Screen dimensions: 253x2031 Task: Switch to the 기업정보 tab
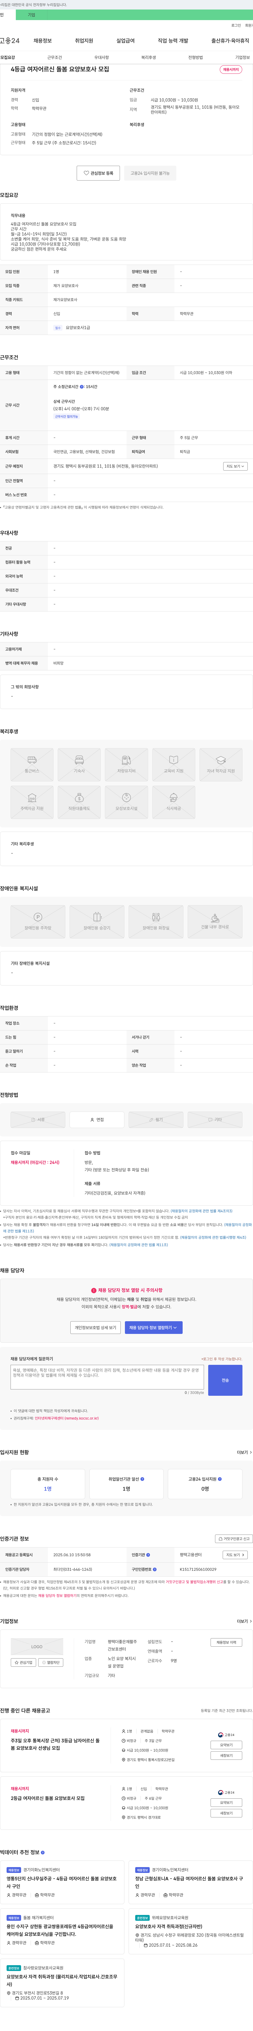243,58
